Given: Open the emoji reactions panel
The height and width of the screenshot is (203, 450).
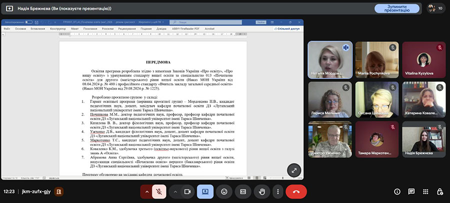Looking at the screenshot, I should (x=224, y=191).
